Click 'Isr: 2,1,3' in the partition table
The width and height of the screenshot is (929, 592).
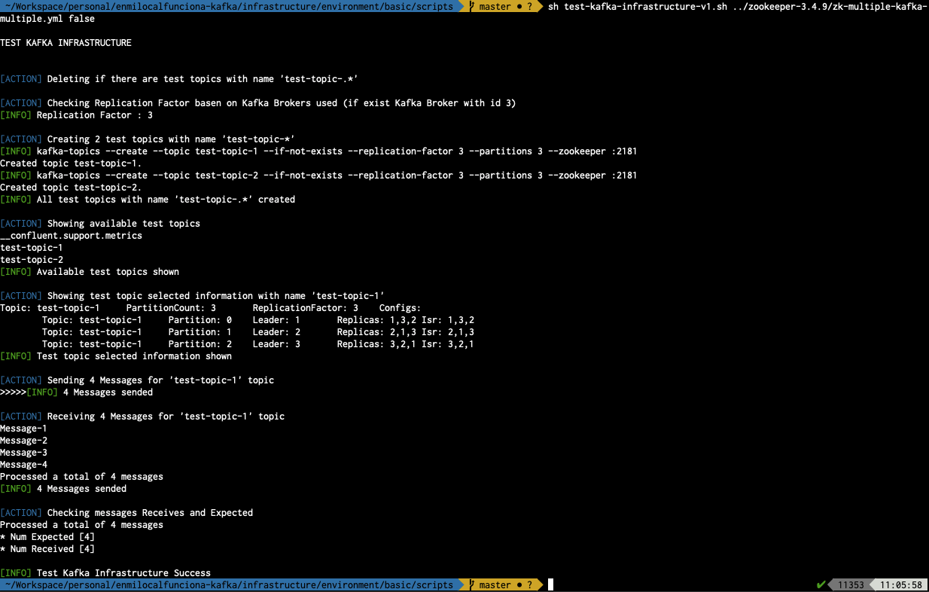(448, 332)
